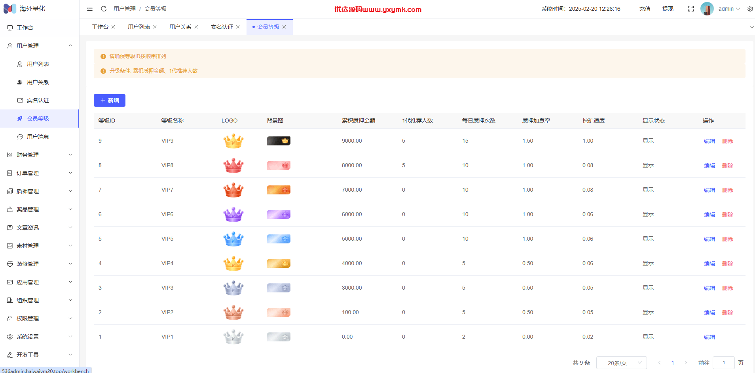Screen dimensions: 755x373
Task: Click VIP5 blue crown logo
Action: 233,239
